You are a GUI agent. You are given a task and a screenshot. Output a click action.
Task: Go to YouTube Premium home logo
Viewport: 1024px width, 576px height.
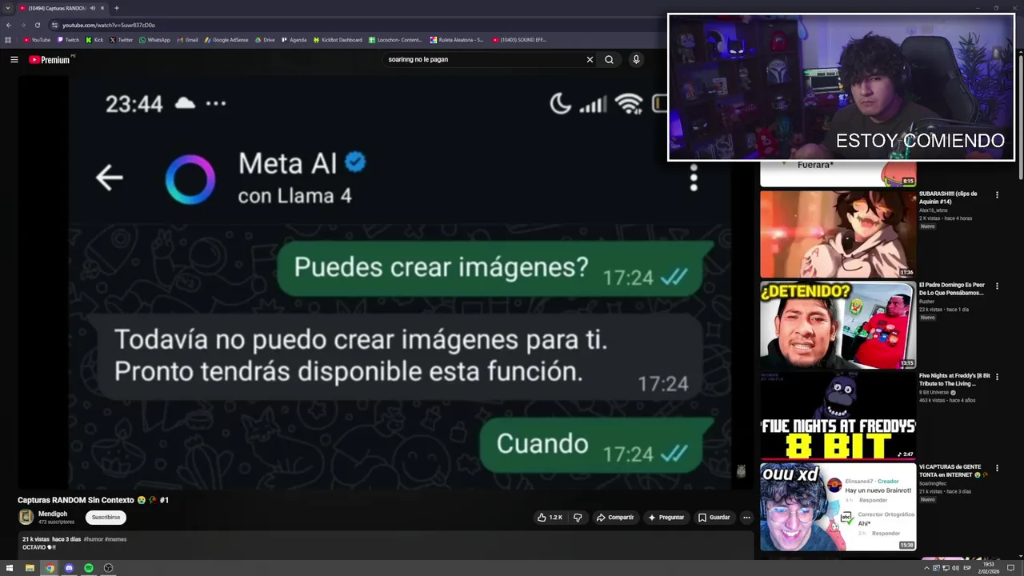50,59
